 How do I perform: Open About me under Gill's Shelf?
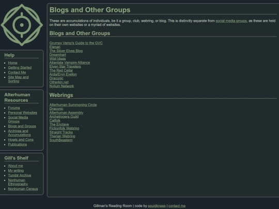(16, 166)
